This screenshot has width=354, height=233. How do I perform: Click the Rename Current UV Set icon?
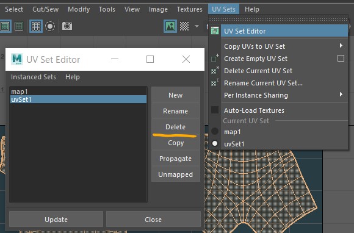pos(215,82)
